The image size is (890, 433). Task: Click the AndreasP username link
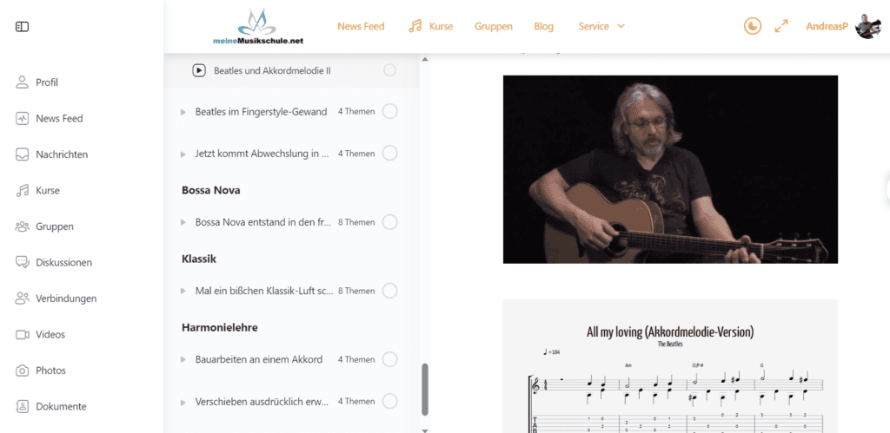pos(827,26)
